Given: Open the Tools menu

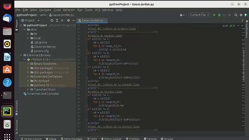Looking at the screenshot, I should pyautogui.click(x=88, y=10).
